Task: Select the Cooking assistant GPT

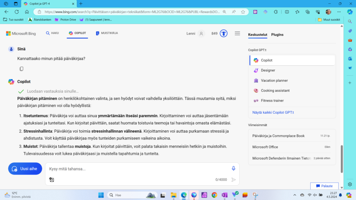Action: tap(292, 90)
